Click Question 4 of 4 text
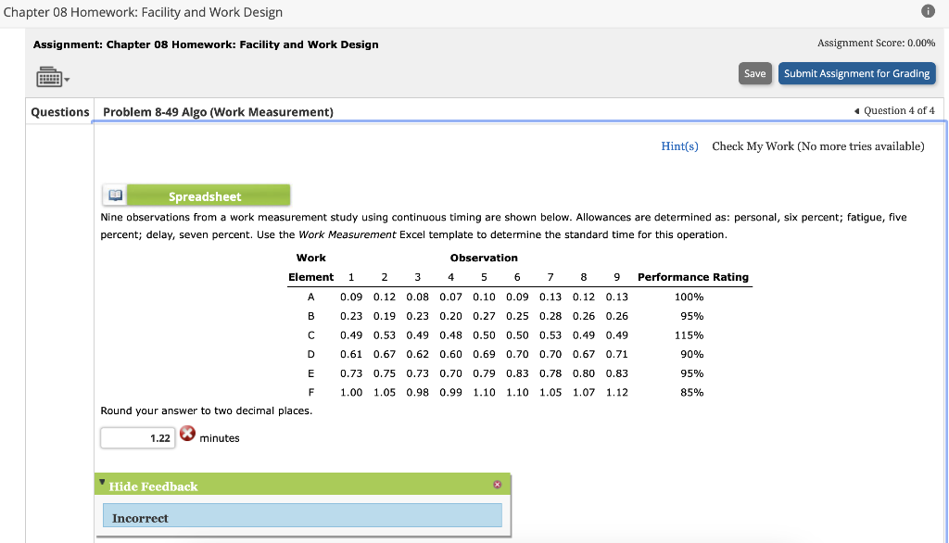The image size is (949, 543). [x=899, y=111]
